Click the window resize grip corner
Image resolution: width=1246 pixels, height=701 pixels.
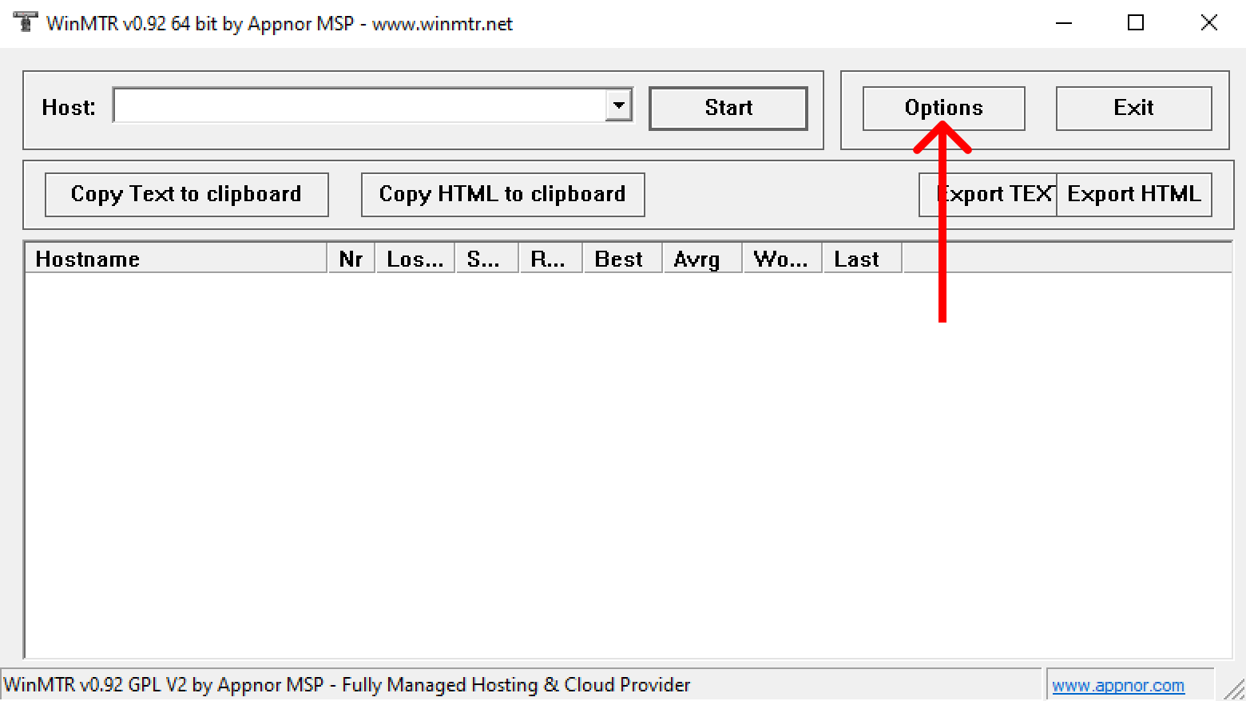[1235, 689]
